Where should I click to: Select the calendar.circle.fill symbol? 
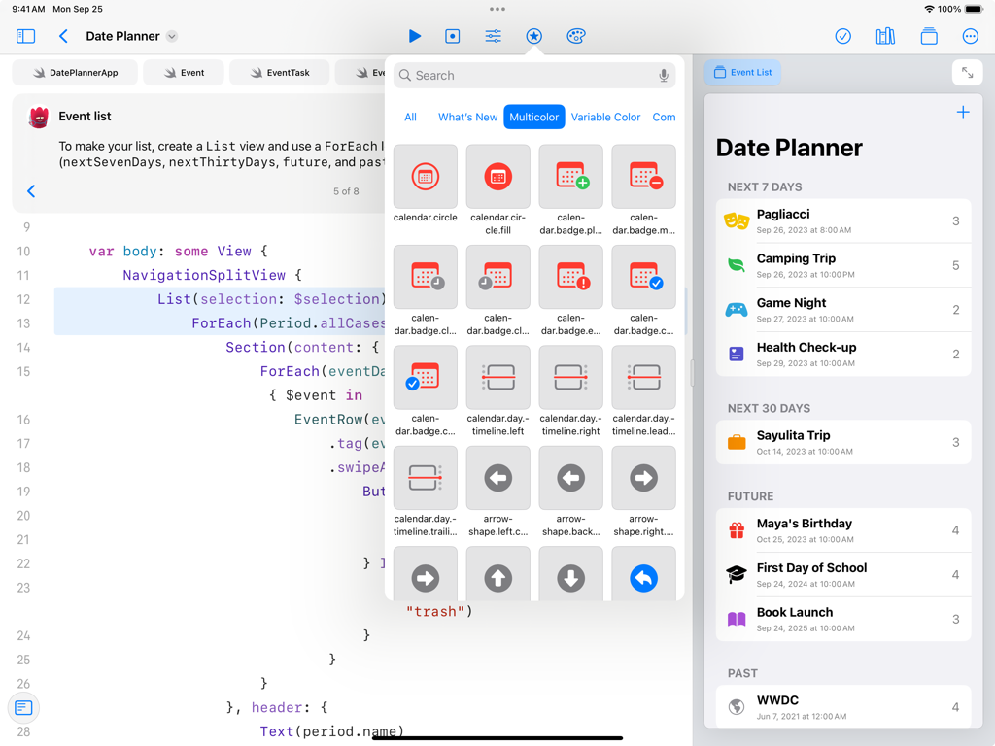497,177
